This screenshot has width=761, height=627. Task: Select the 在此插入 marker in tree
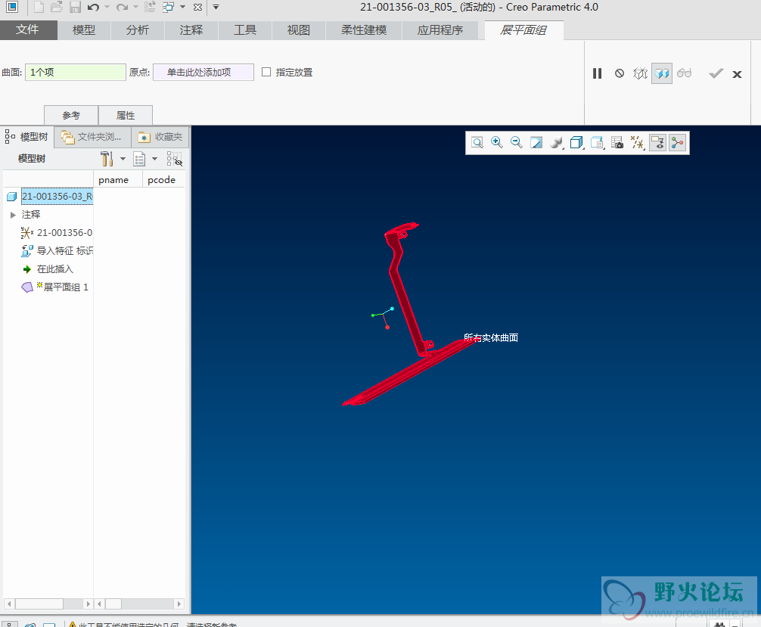(48, 268)
